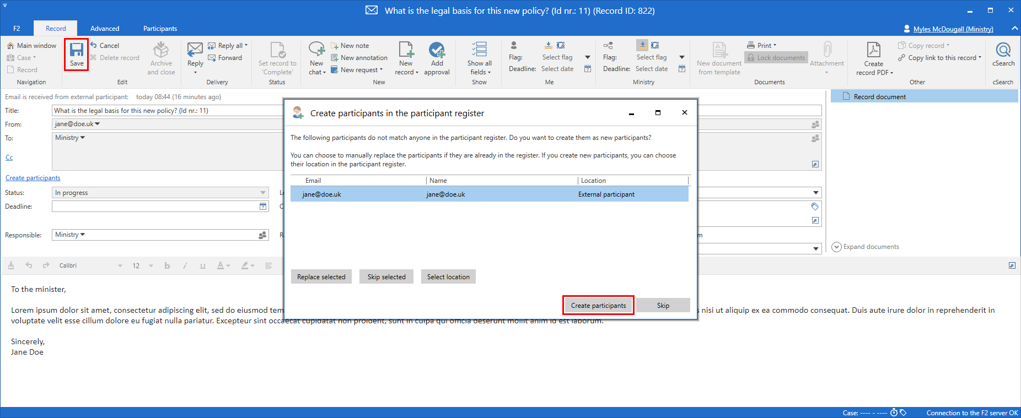
Task: Click the Create participants link
Action: pos(33,178)
